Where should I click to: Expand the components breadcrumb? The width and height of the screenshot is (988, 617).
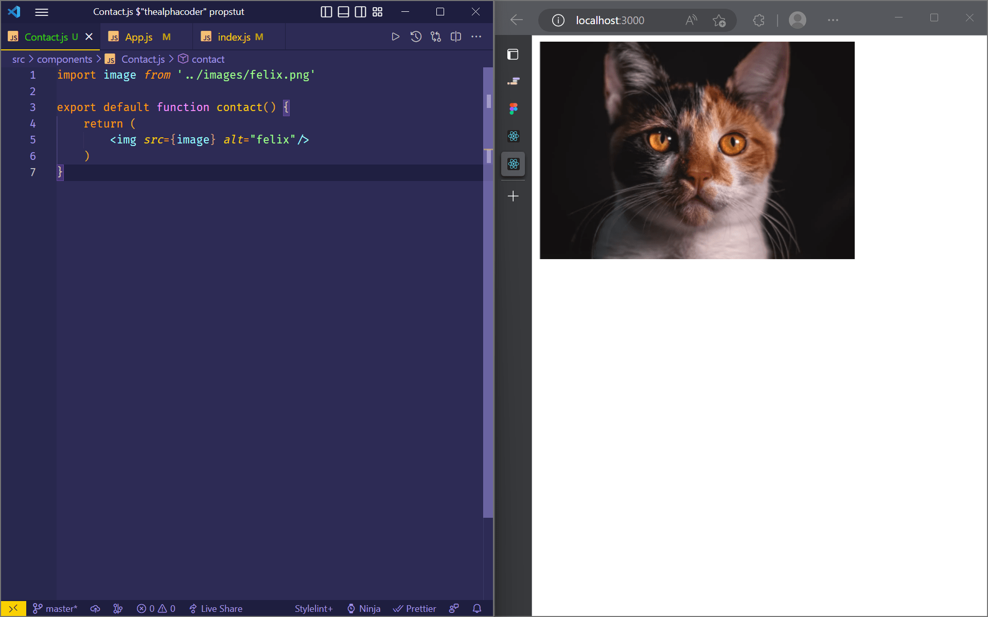tap(64, 59)
